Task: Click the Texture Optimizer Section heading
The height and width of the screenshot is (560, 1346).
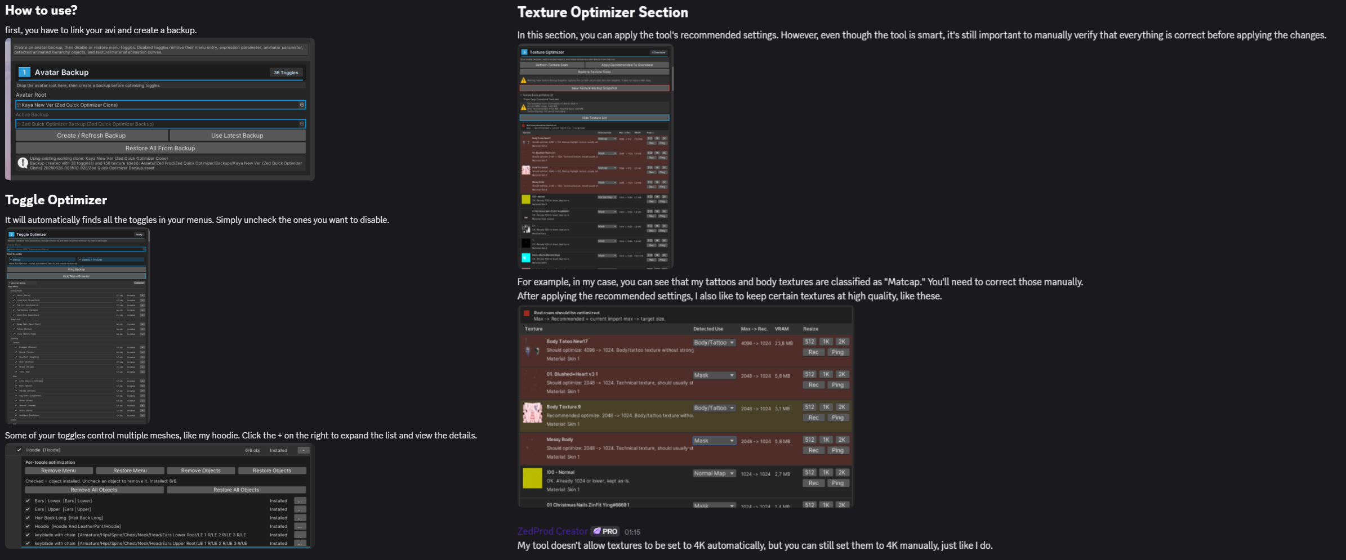Action: coord(603,12)
